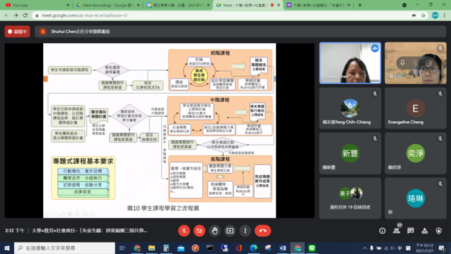
Task: Pin the hovered participant's tile next to Shuhui Chen
Action: coord(403,63)
